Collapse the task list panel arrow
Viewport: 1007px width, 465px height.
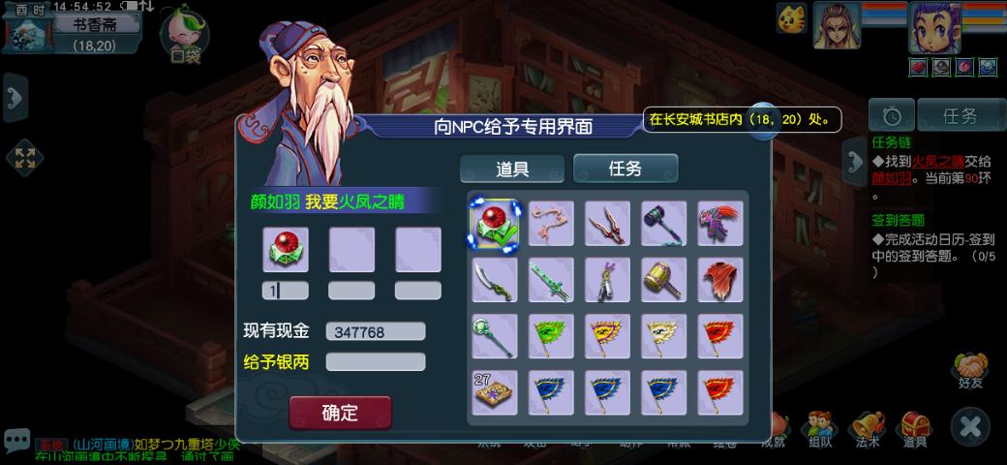pyautogui.click(x=855, y=161)
